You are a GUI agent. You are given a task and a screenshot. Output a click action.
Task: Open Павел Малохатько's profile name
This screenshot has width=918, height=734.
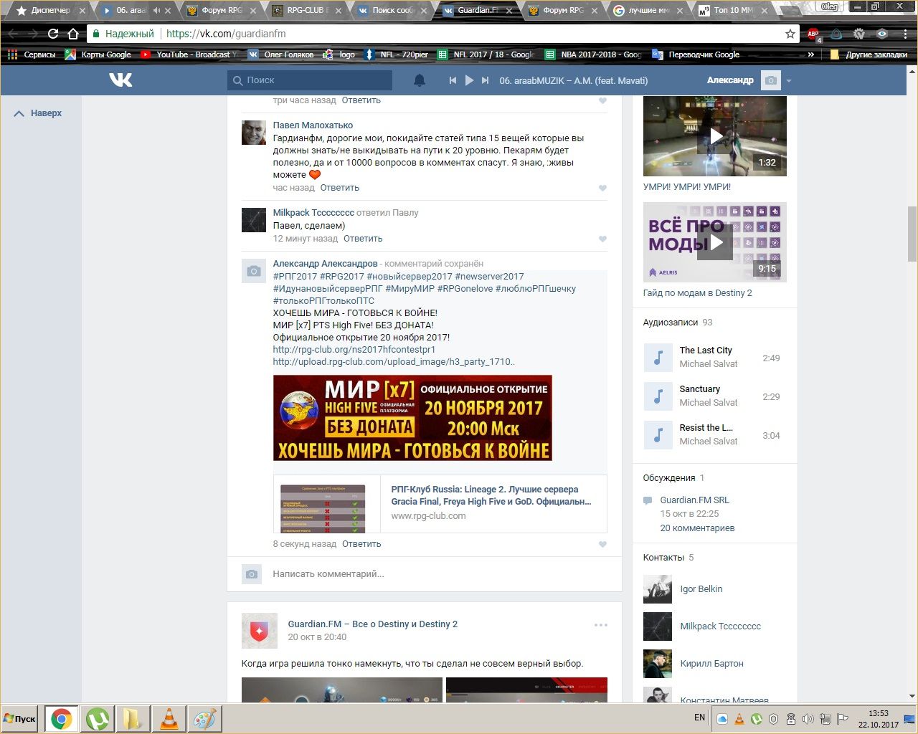click(x=313, y=125)
